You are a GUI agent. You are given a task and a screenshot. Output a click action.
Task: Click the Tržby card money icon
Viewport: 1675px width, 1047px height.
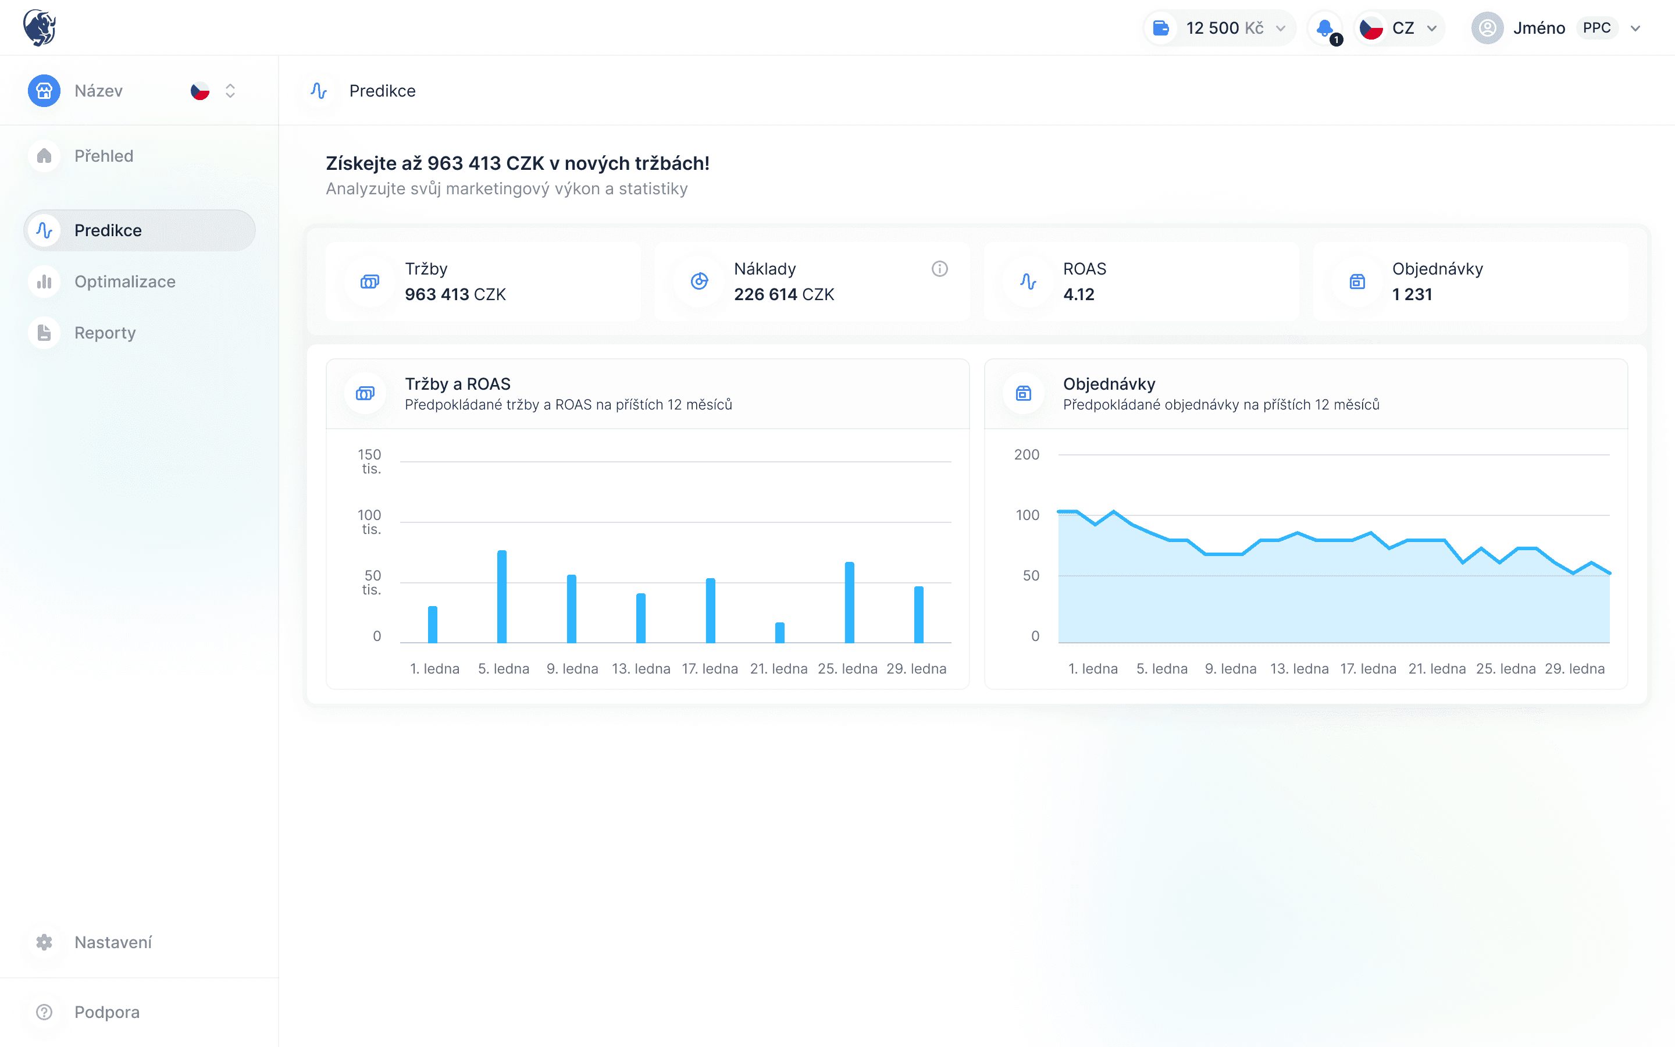click(370, 282)
